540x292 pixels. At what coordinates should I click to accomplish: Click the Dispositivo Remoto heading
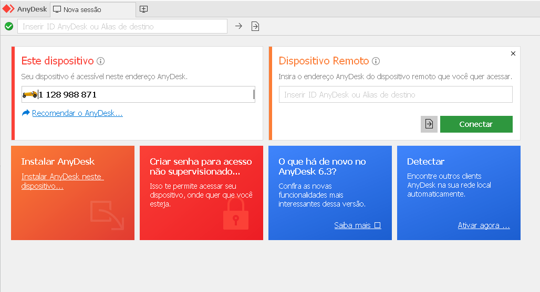click(324, 61)
